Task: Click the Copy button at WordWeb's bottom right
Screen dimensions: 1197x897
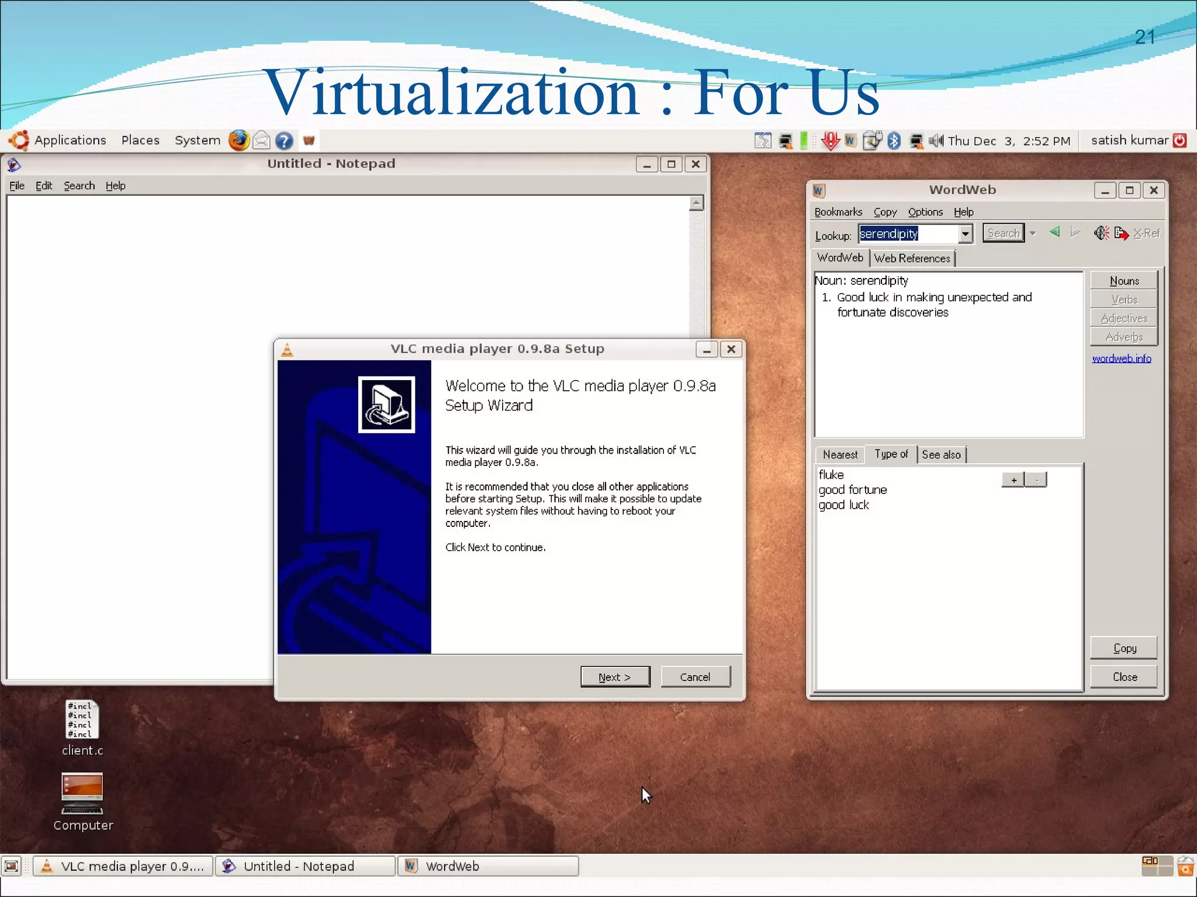Action: [x=1124, y=648]
